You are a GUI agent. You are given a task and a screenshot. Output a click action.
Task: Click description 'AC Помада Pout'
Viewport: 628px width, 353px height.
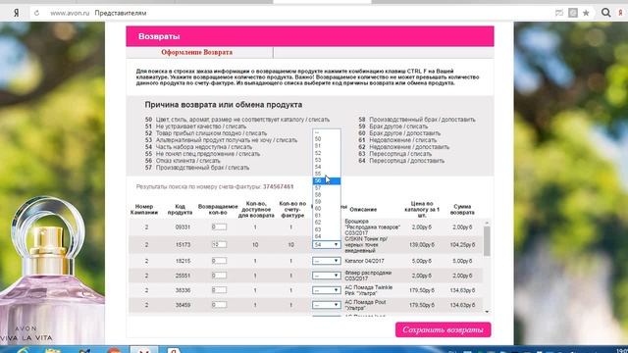click(x=365, y=305)
